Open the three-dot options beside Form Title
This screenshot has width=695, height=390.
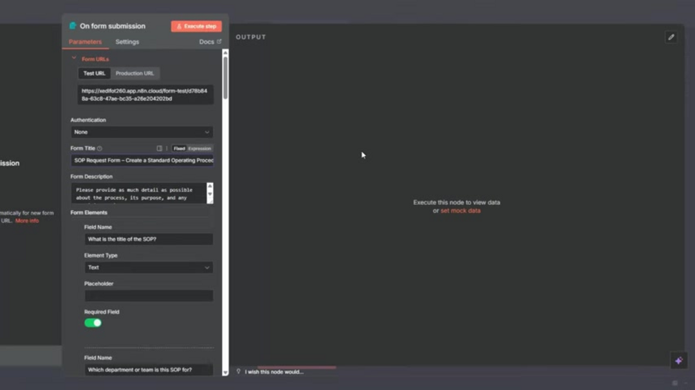coord(167,148)
